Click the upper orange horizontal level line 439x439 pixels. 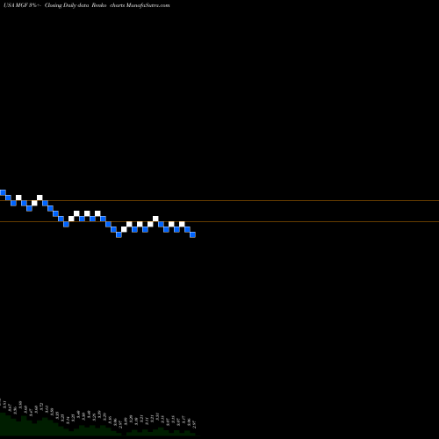click(x=219, y=201)
